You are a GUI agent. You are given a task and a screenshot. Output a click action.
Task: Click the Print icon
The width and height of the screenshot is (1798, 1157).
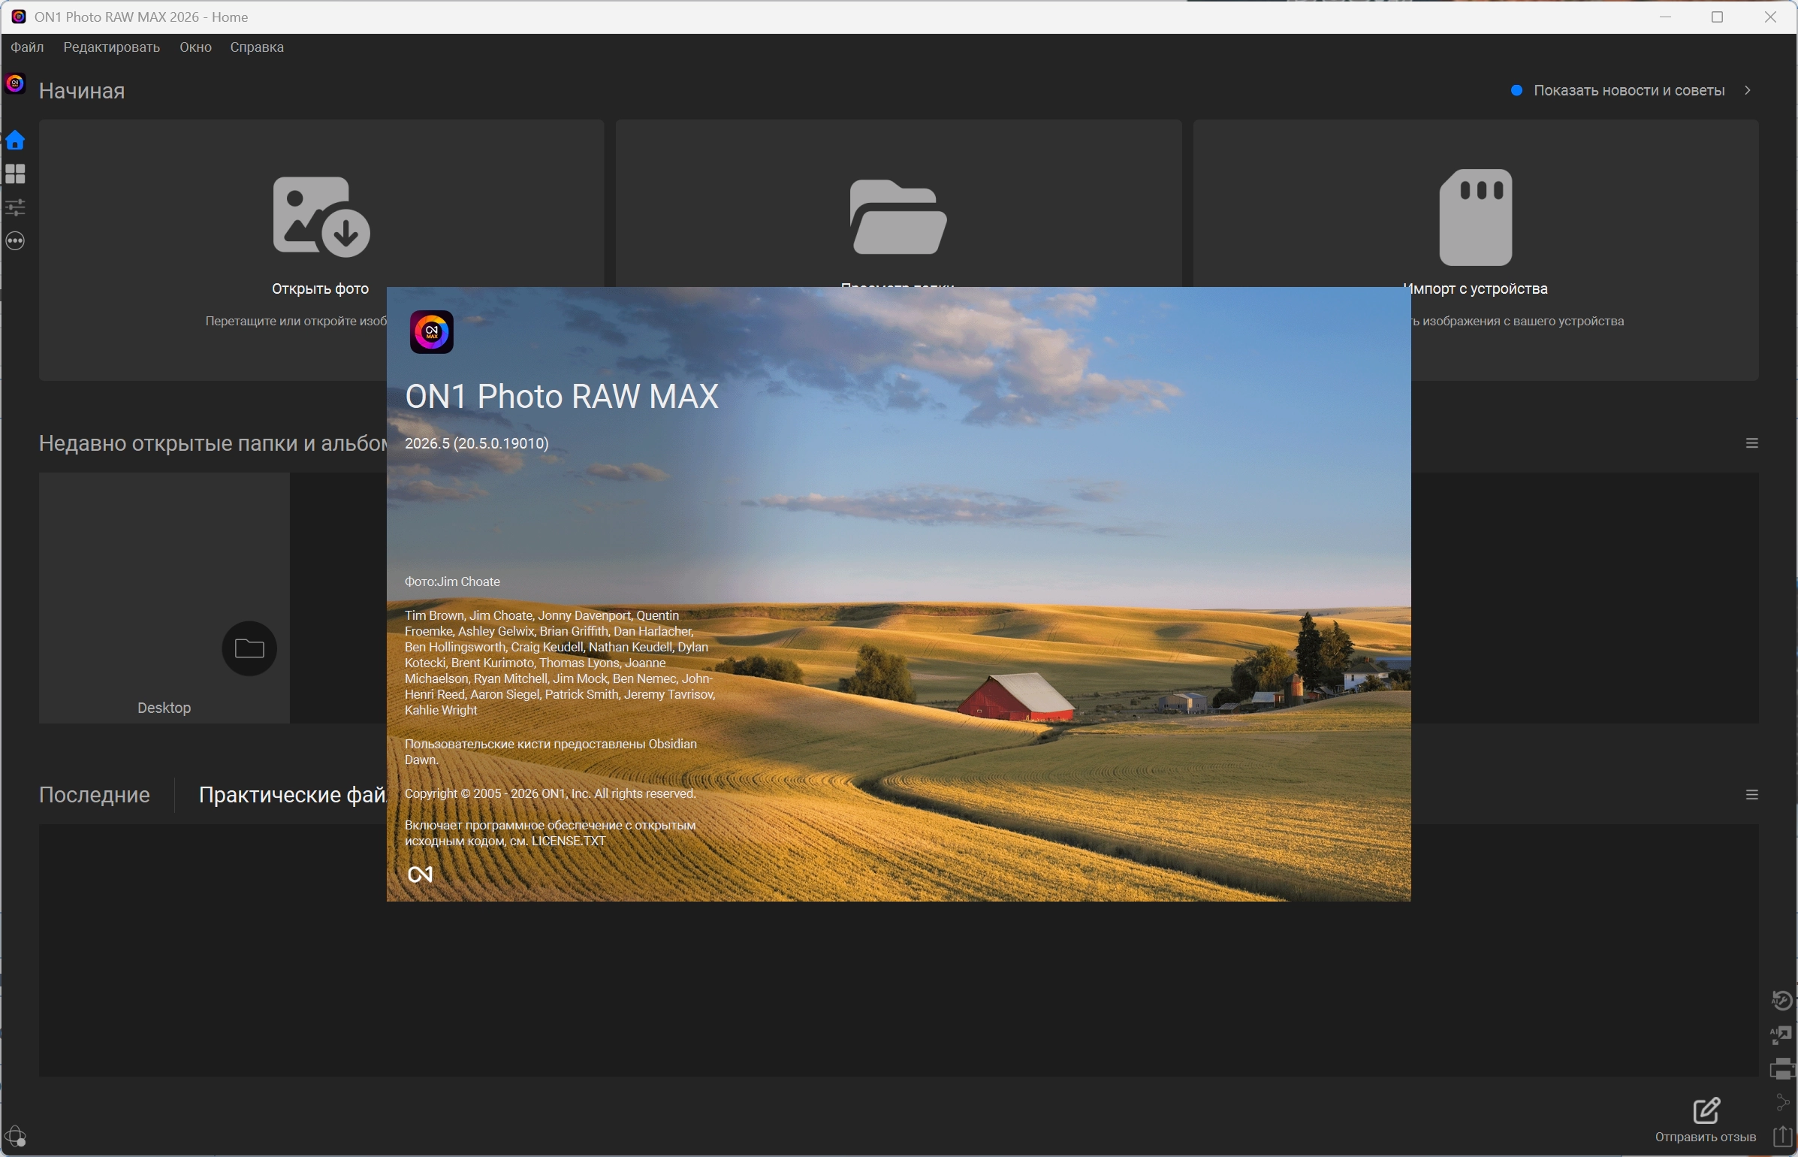coord(1781,1069)
